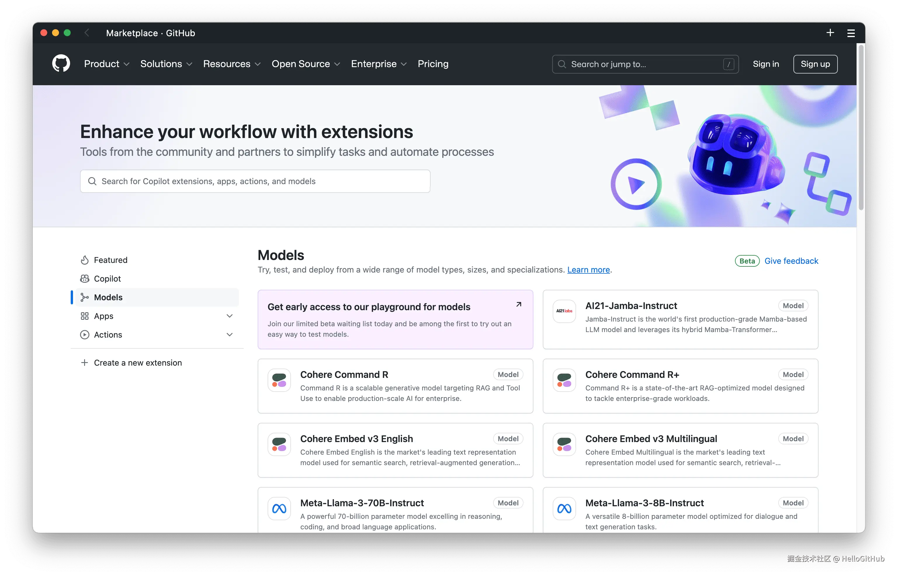Click the back arrow in title bar
Image resolution: width=898 pixels, height=576 pixels.
pos(87,33)
